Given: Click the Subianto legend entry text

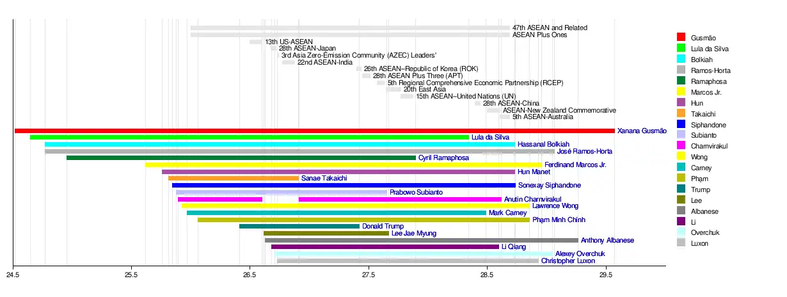Looking at the screenshot, I should point(704,136).
